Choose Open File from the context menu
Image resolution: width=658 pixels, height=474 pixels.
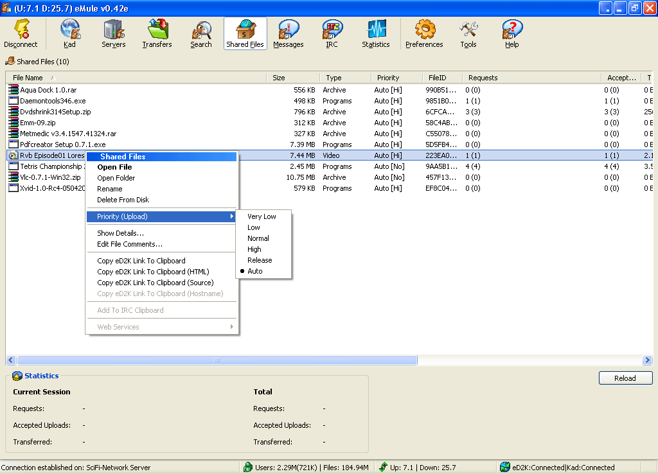coord(161,167)
